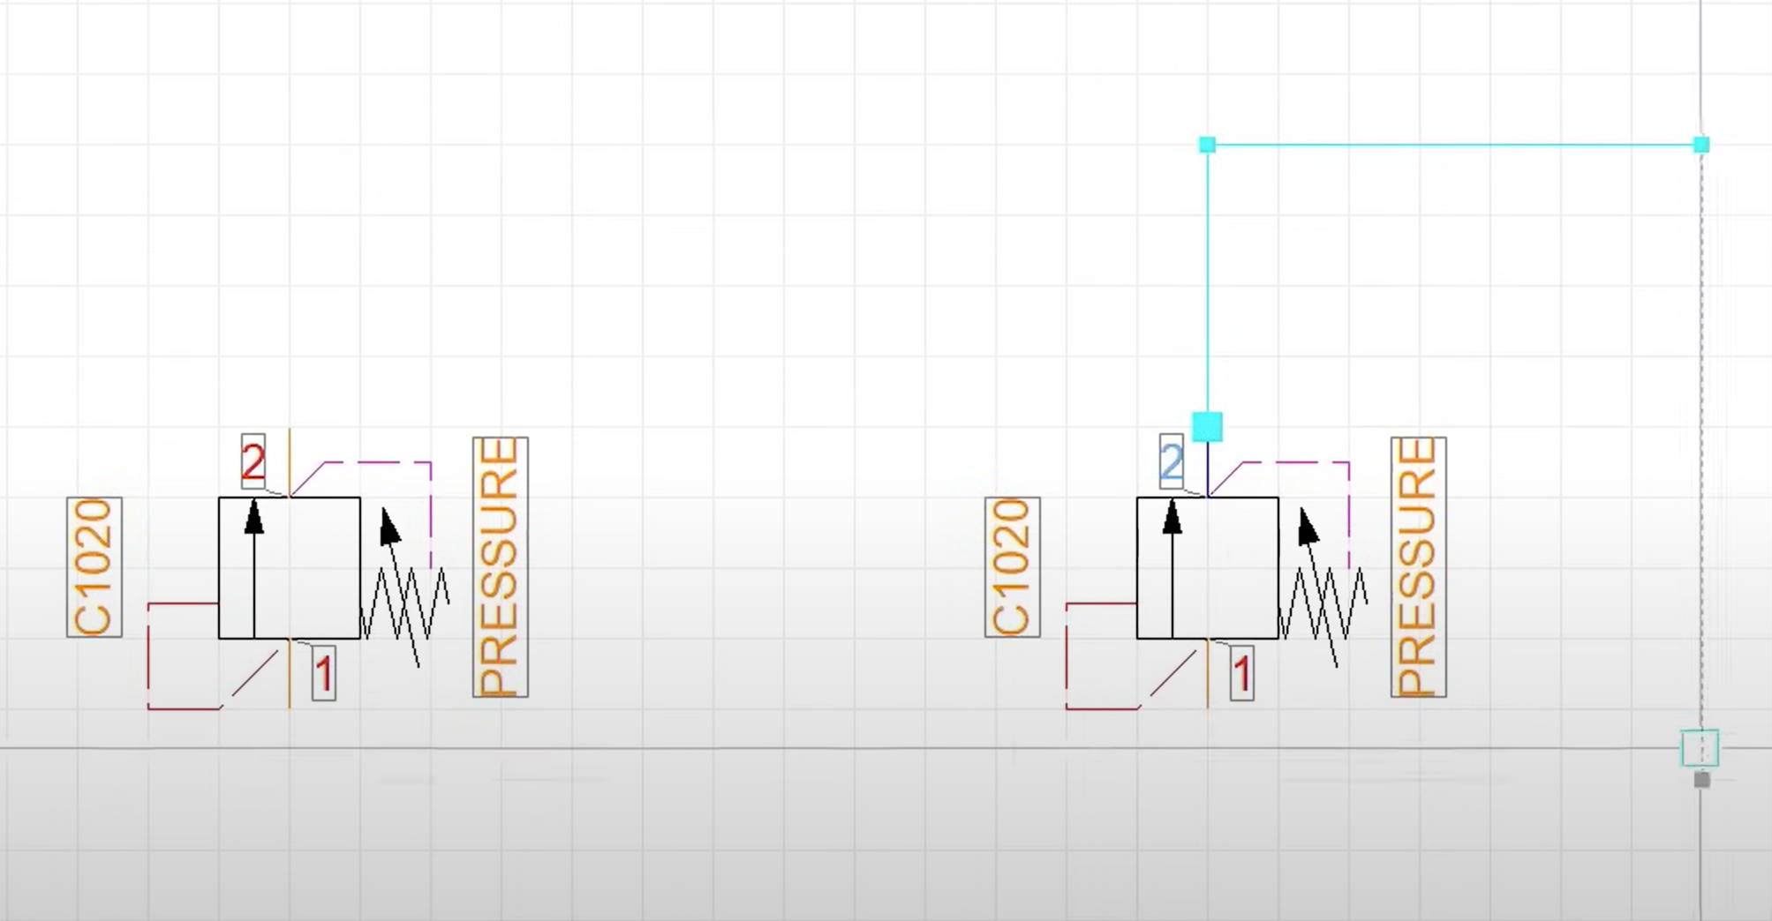
Task: Click port 1 label on right valve
Action: 1242,674
